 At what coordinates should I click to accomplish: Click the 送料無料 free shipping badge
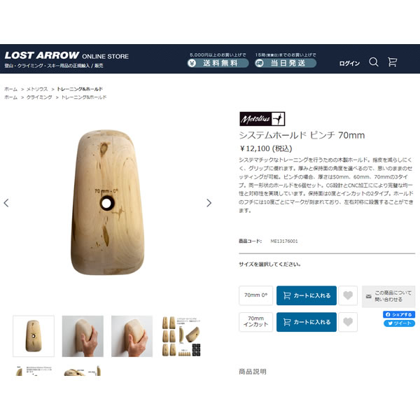218,63
